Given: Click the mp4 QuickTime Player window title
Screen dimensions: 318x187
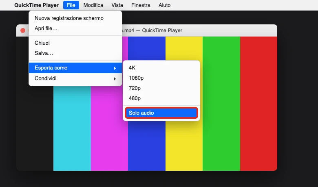Looking at the screenshot, I should click(152, 30).
